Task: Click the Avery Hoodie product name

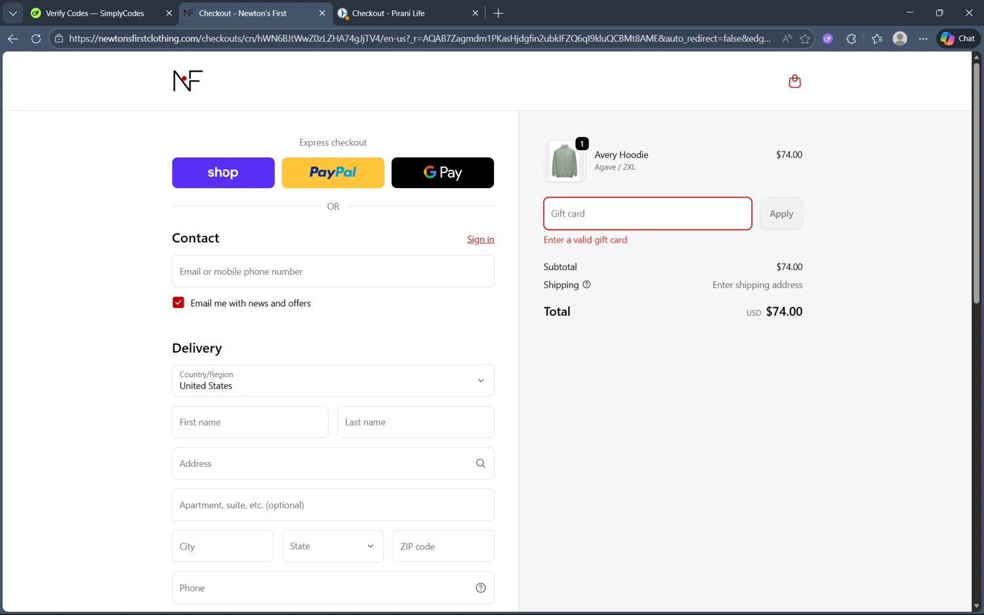Action: coord(621,155)
